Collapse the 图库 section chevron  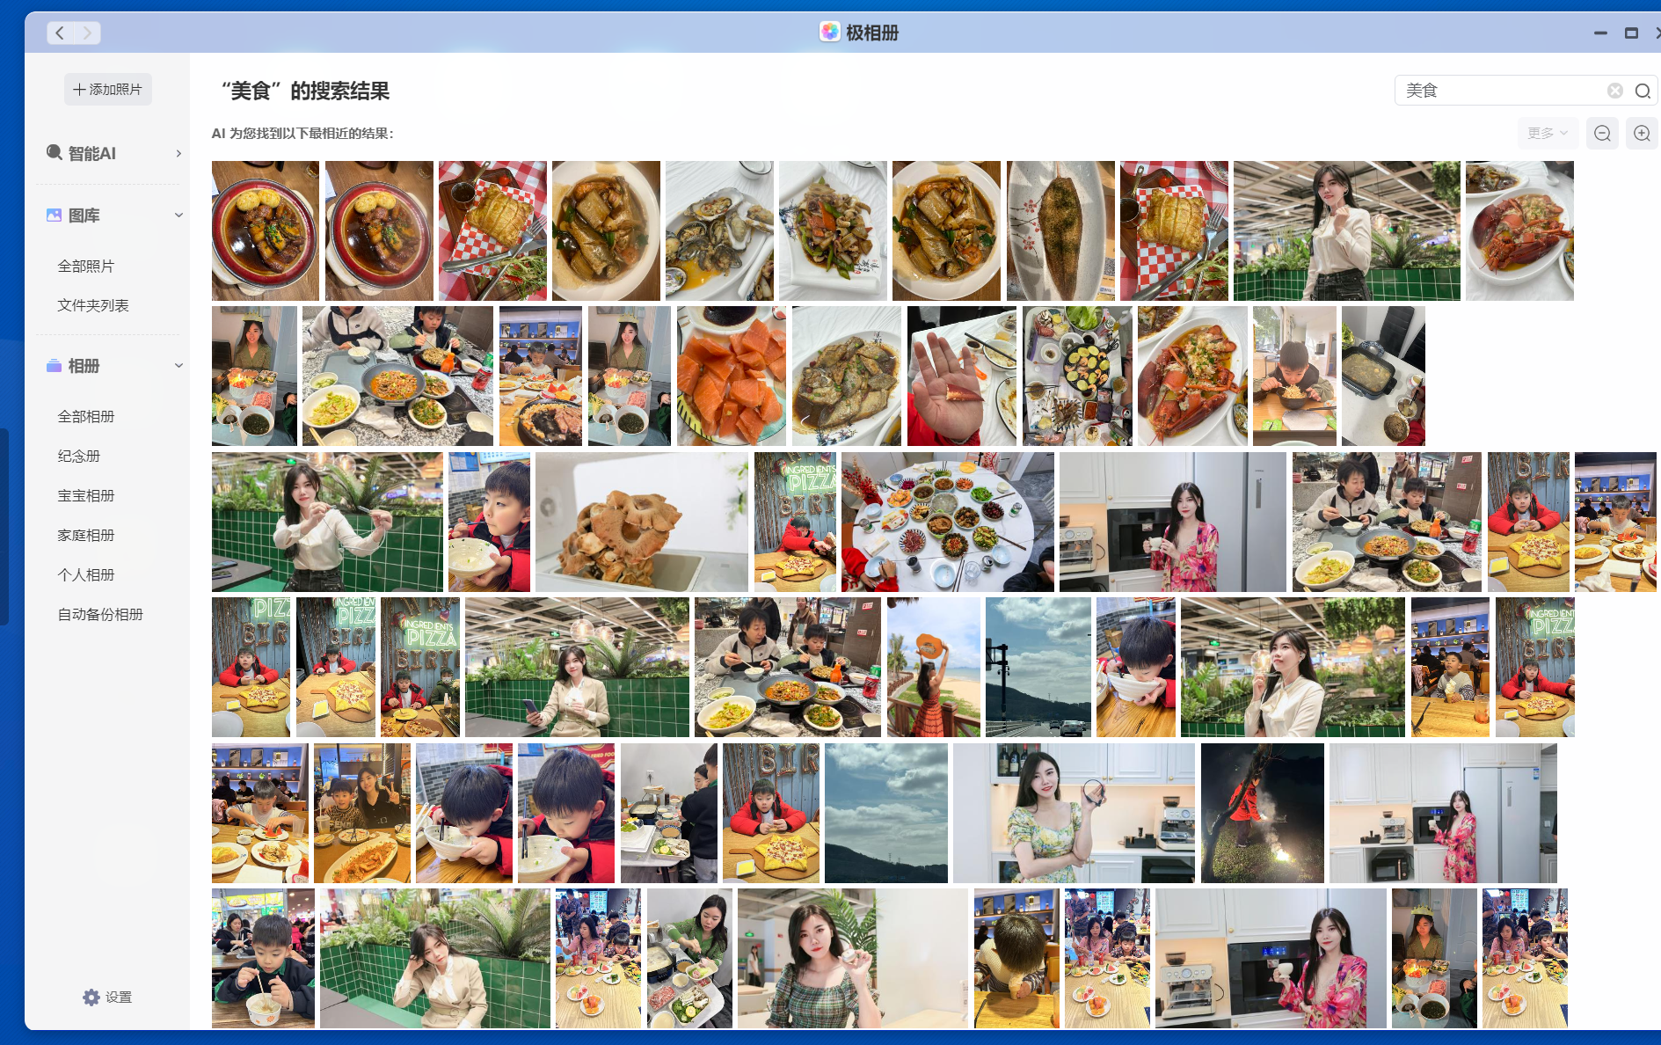click(x=178, y=215)
